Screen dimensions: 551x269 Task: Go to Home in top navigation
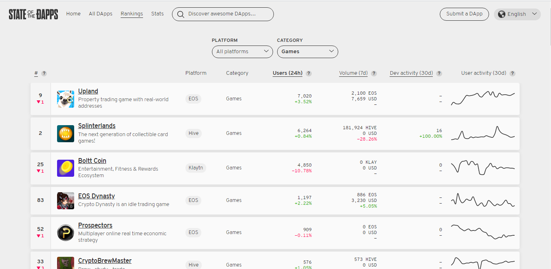point(73,14)
